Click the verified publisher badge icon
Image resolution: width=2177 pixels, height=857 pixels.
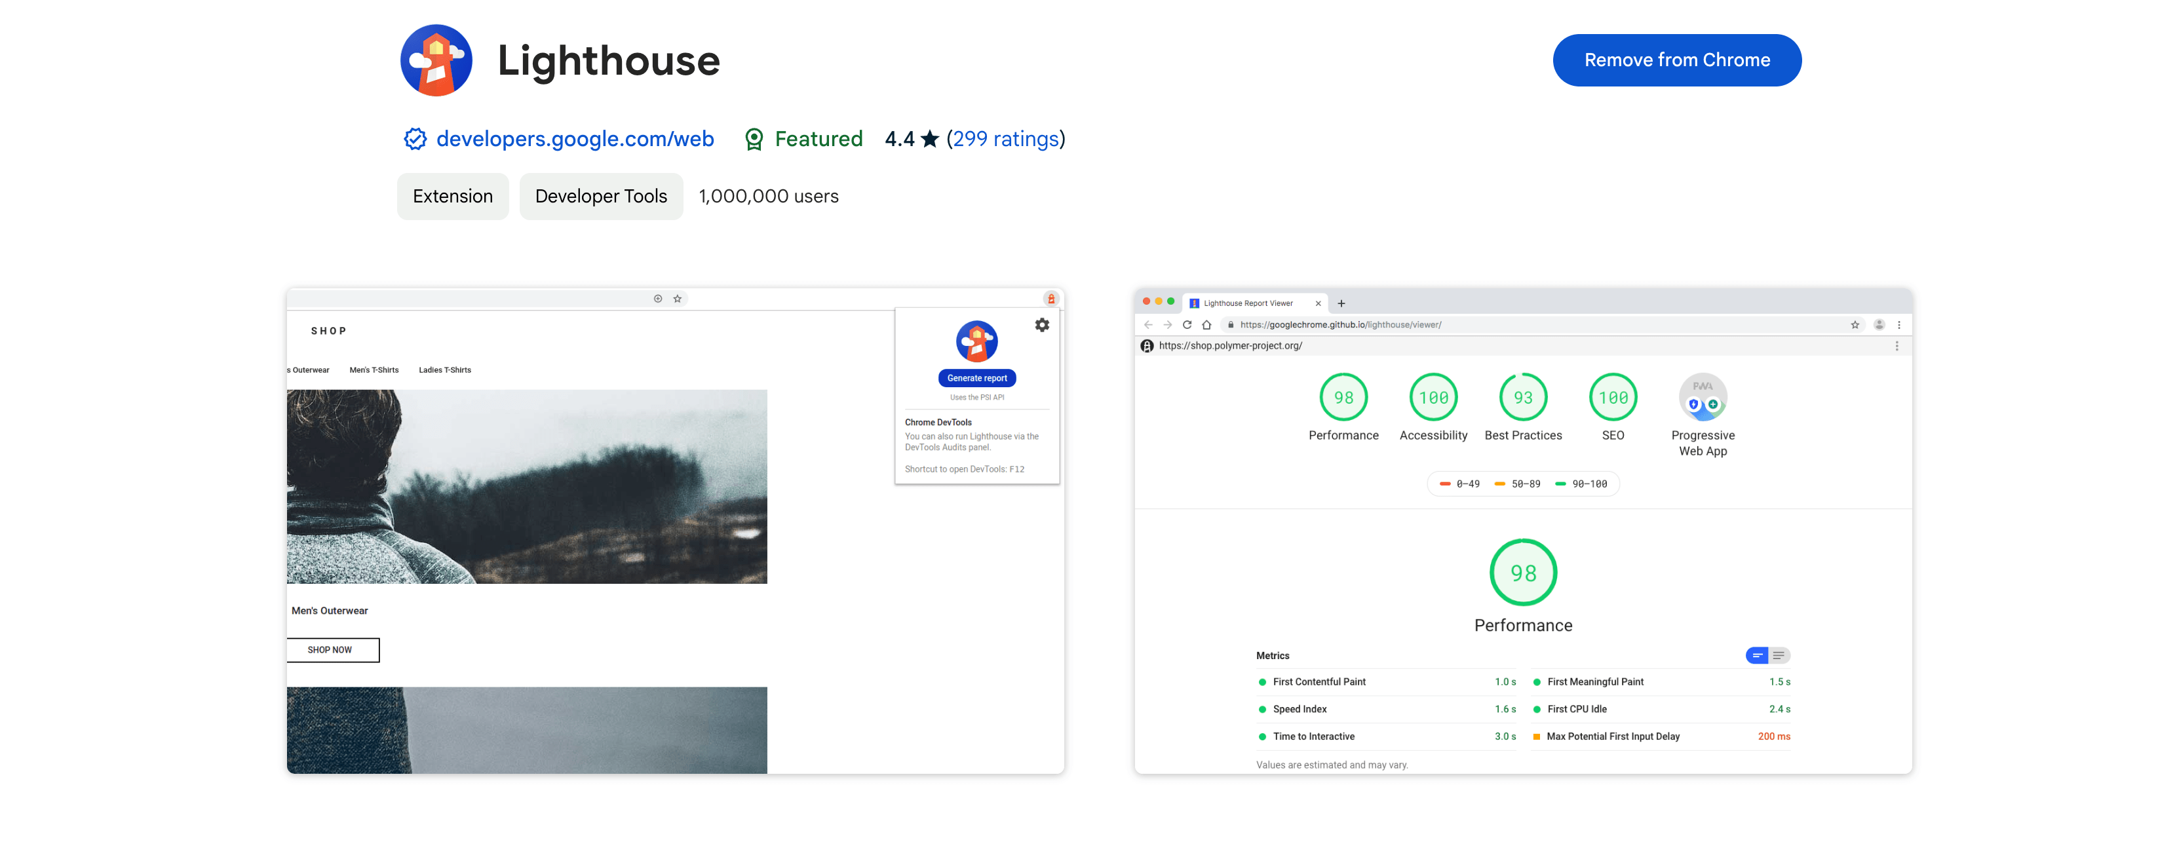coord(415,139)
